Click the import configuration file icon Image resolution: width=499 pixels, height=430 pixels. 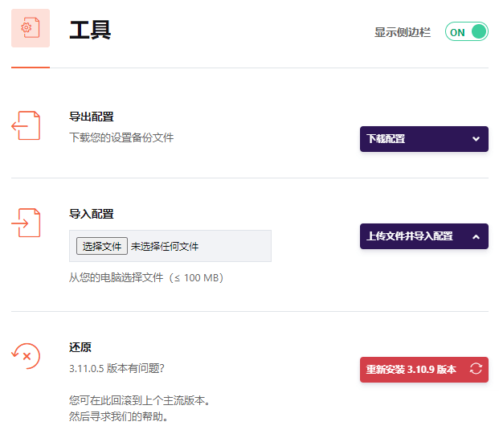(x=26, y=222)
